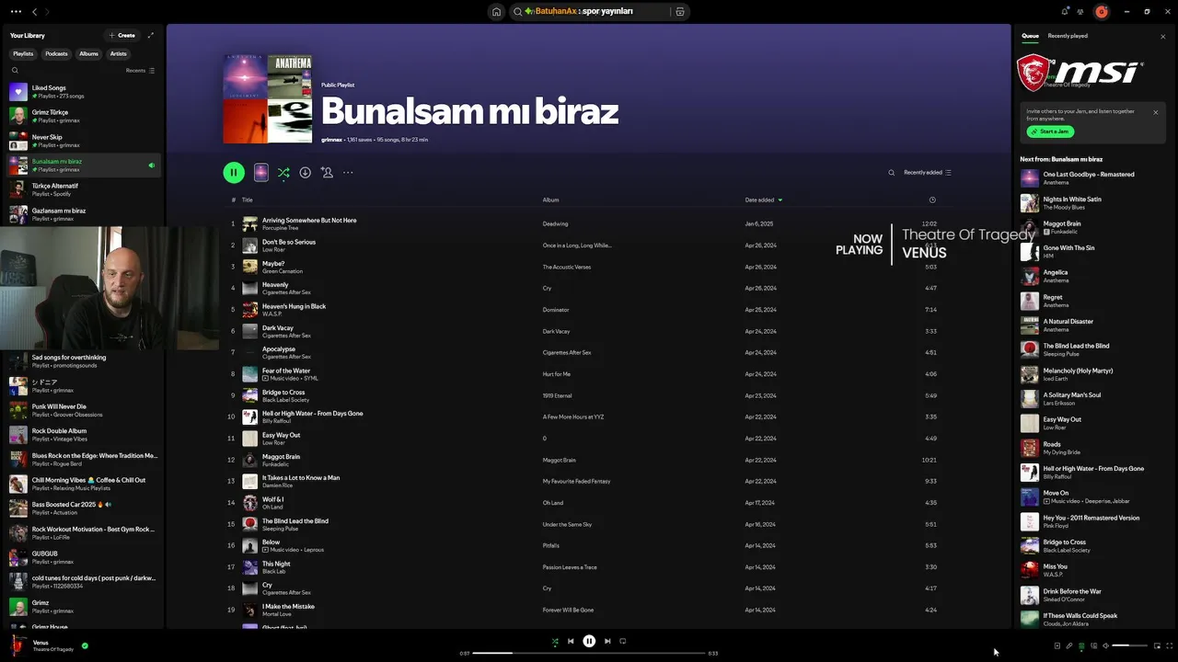The height and width of the screenshot is (662, 1178).
Task: Sort by duration clock icon header
Action: (932, 200)
